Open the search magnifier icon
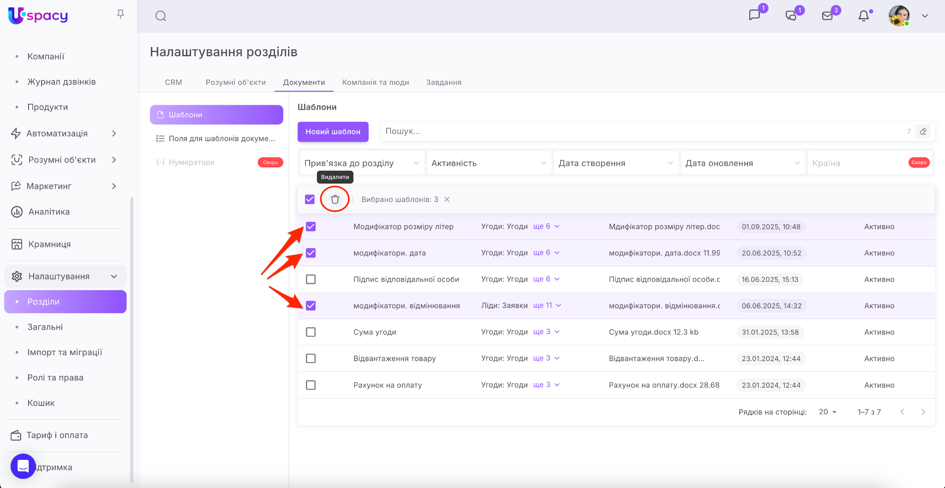Image resolution: width=945 pixels, height=488 pixels. tap(161, 16)
